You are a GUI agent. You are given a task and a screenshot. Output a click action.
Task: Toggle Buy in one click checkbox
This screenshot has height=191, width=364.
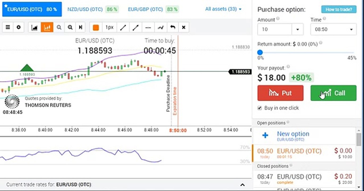pos(260,108)
